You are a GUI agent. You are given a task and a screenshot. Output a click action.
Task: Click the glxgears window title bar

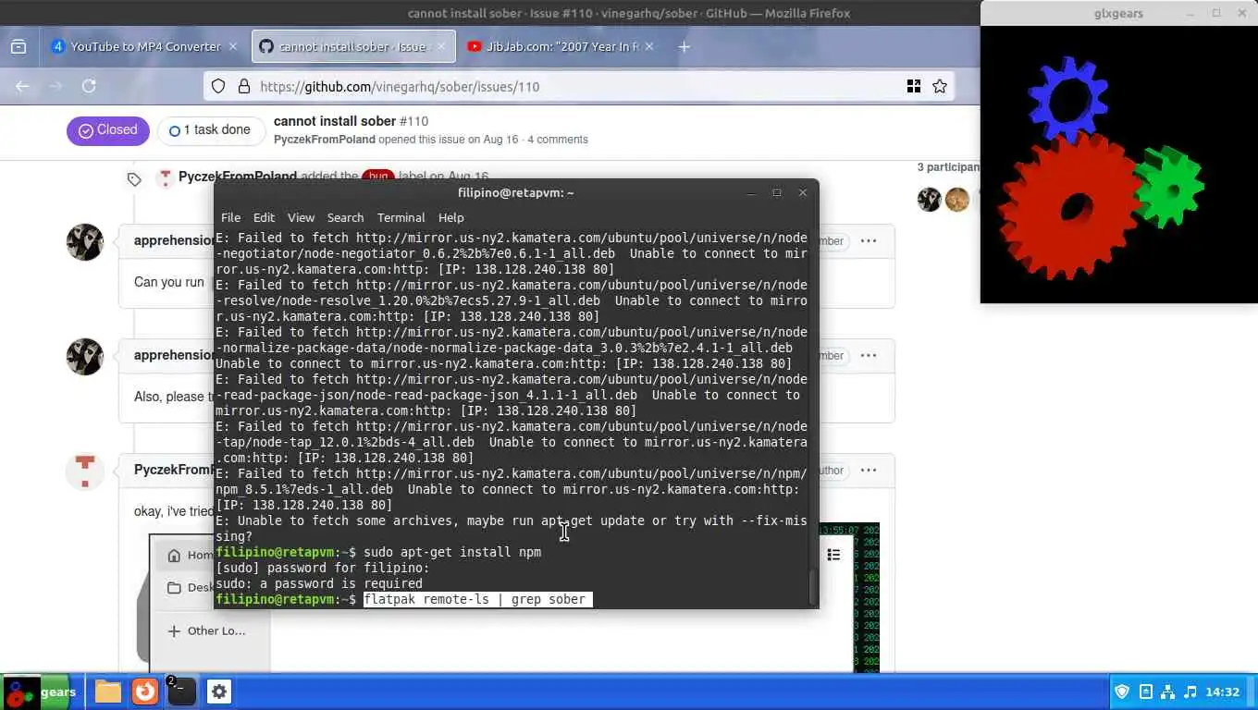[x=1118, y=13]
